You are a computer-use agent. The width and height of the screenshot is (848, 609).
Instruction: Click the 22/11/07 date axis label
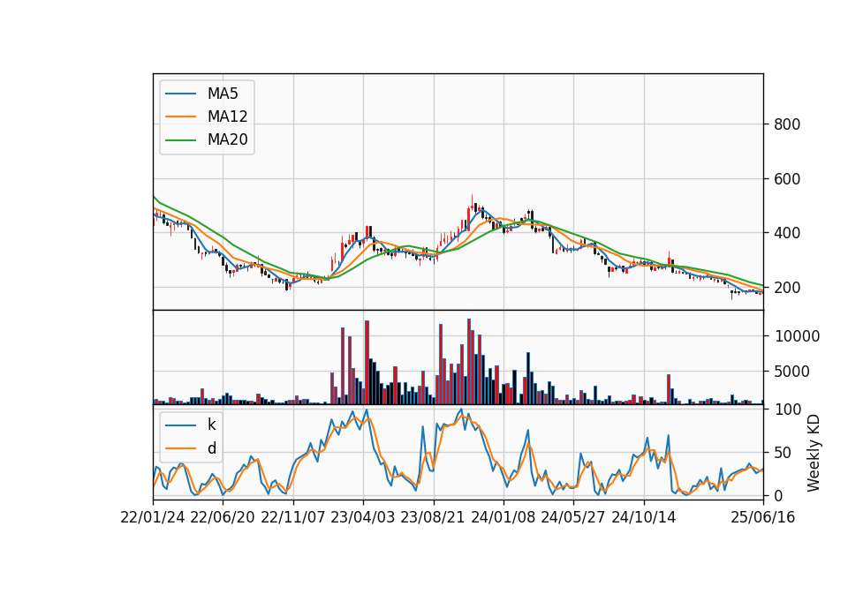coord(293,517)
